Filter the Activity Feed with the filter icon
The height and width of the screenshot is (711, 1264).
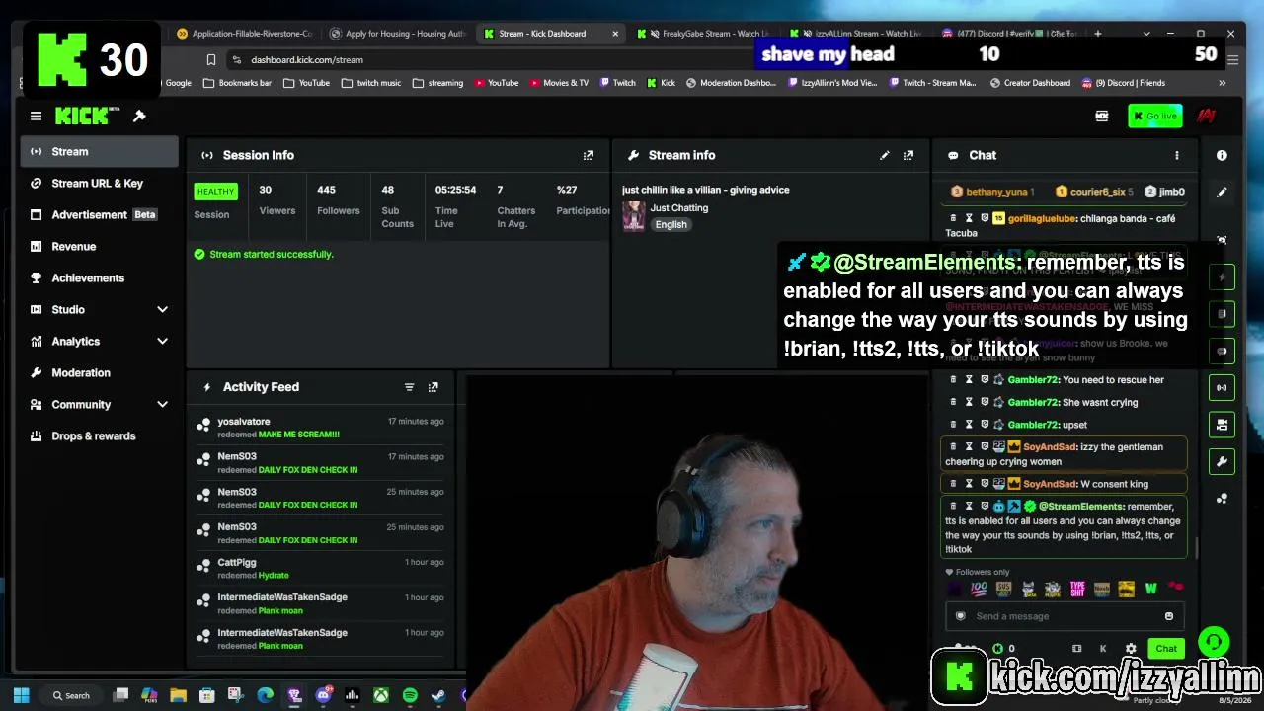click(409, 387)
